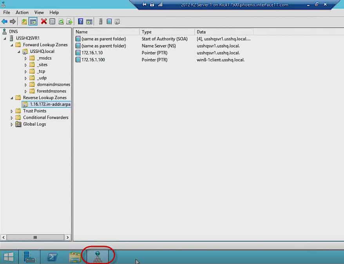The image size is (344, 264).
Task: Open the View menu
Action: [39, 13]
